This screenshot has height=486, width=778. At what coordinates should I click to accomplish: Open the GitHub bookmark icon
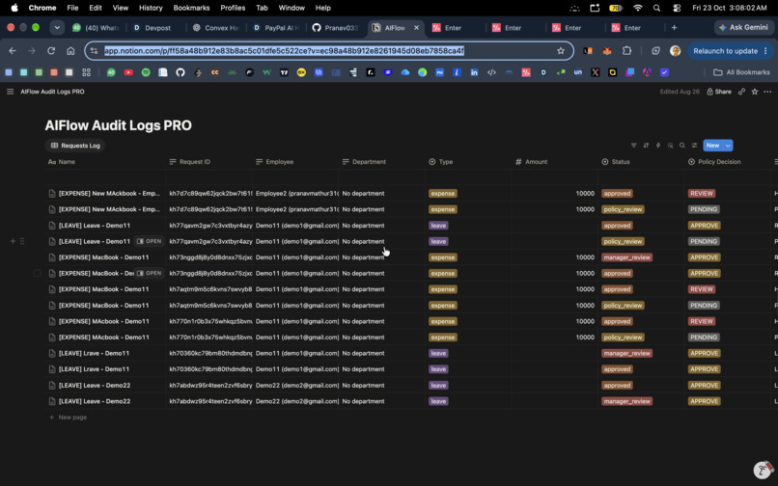click(181, 72)
